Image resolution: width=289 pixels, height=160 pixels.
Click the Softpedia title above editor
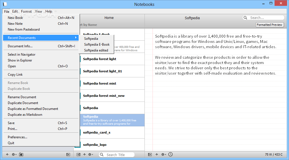coord(192,18)
